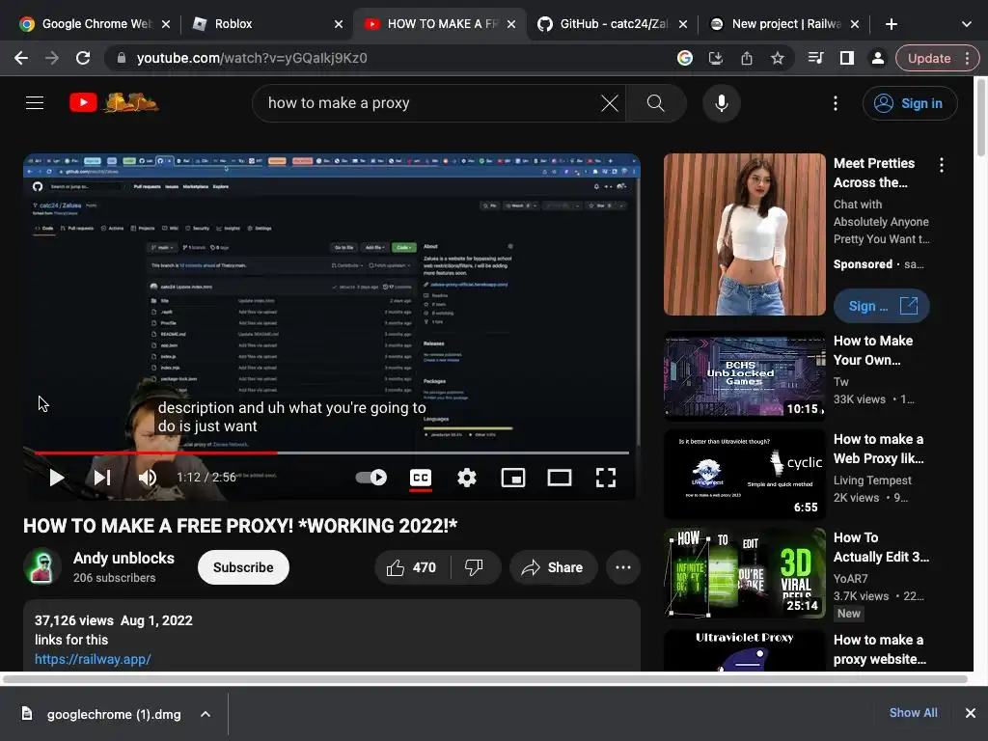Play the video
The image size is (988, 741).
(x=56, y=478)
